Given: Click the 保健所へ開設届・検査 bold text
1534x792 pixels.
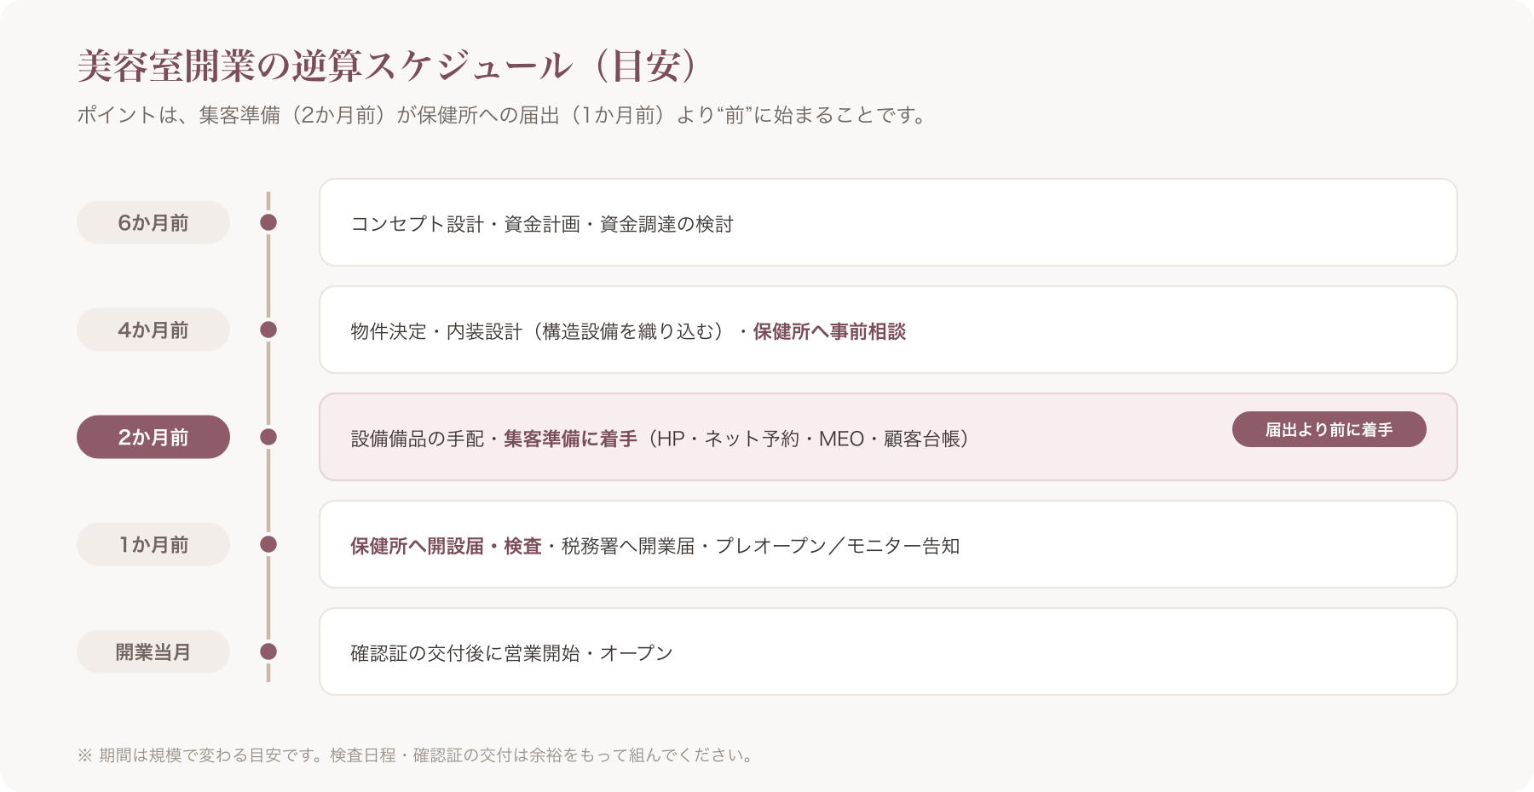Looking at the screenshot, I should click(446, 546).
